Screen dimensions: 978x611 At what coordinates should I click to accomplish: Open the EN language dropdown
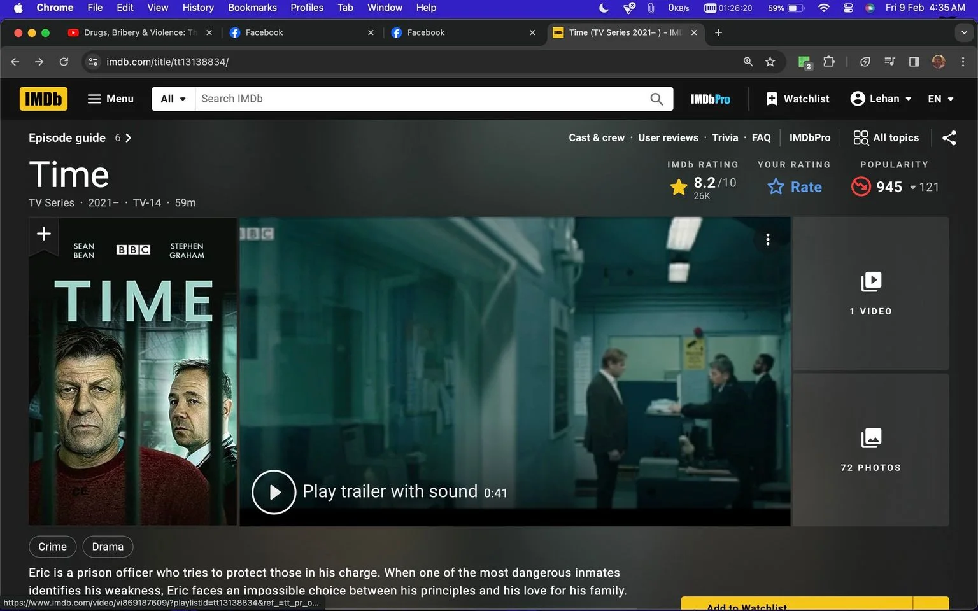(x=940, y=99)
